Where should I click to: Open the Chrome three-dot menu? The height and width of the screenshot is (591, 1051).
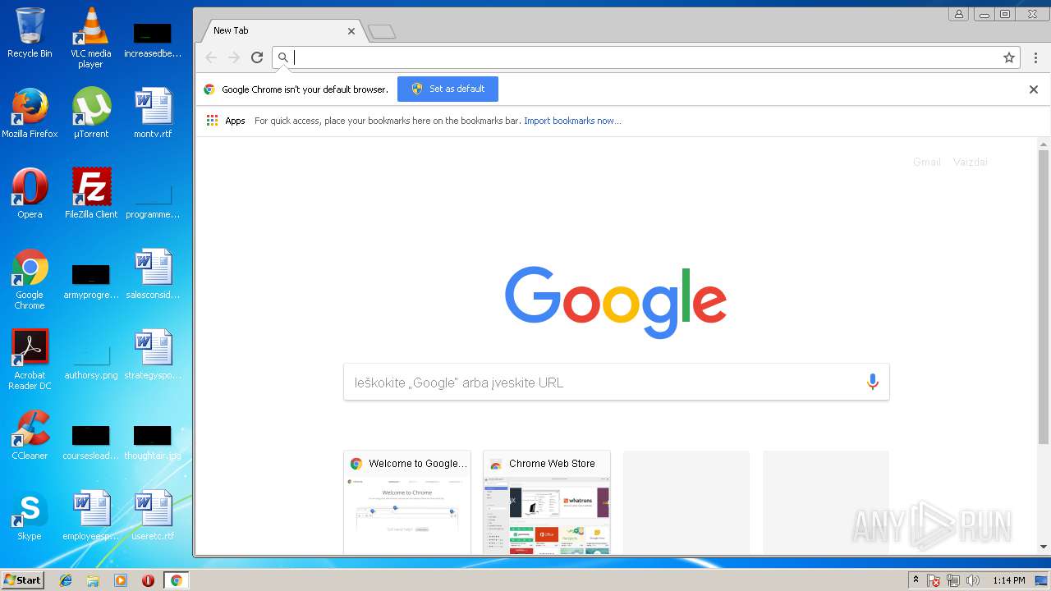[1035, 57]
